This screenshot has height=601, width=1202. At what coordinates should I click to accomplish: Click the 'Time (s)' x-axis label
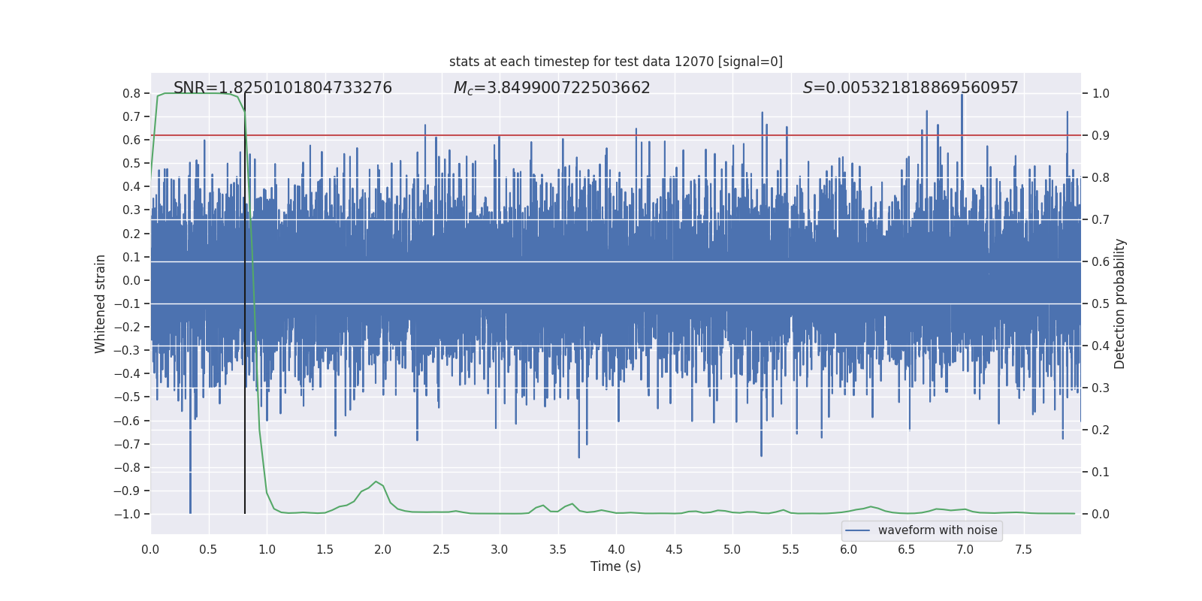616,566
